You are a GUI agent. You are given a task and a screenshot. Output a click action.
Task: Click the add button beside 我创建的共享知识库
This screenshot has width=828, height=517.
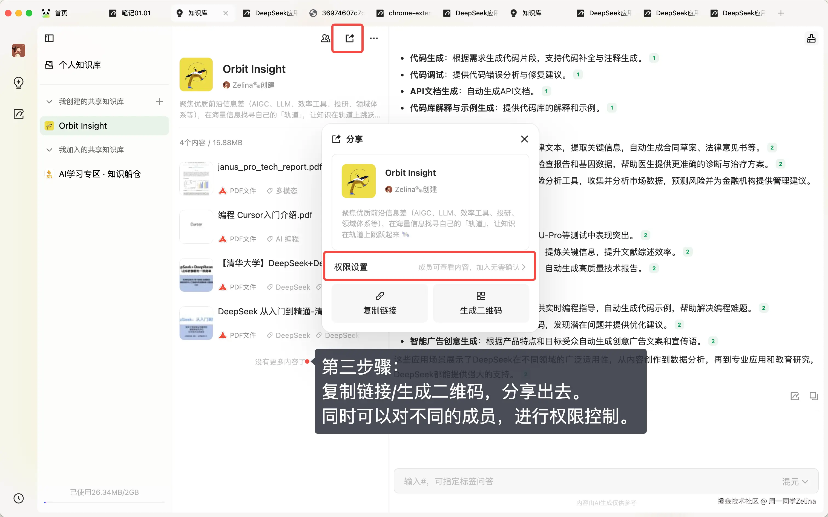(159, 101)
